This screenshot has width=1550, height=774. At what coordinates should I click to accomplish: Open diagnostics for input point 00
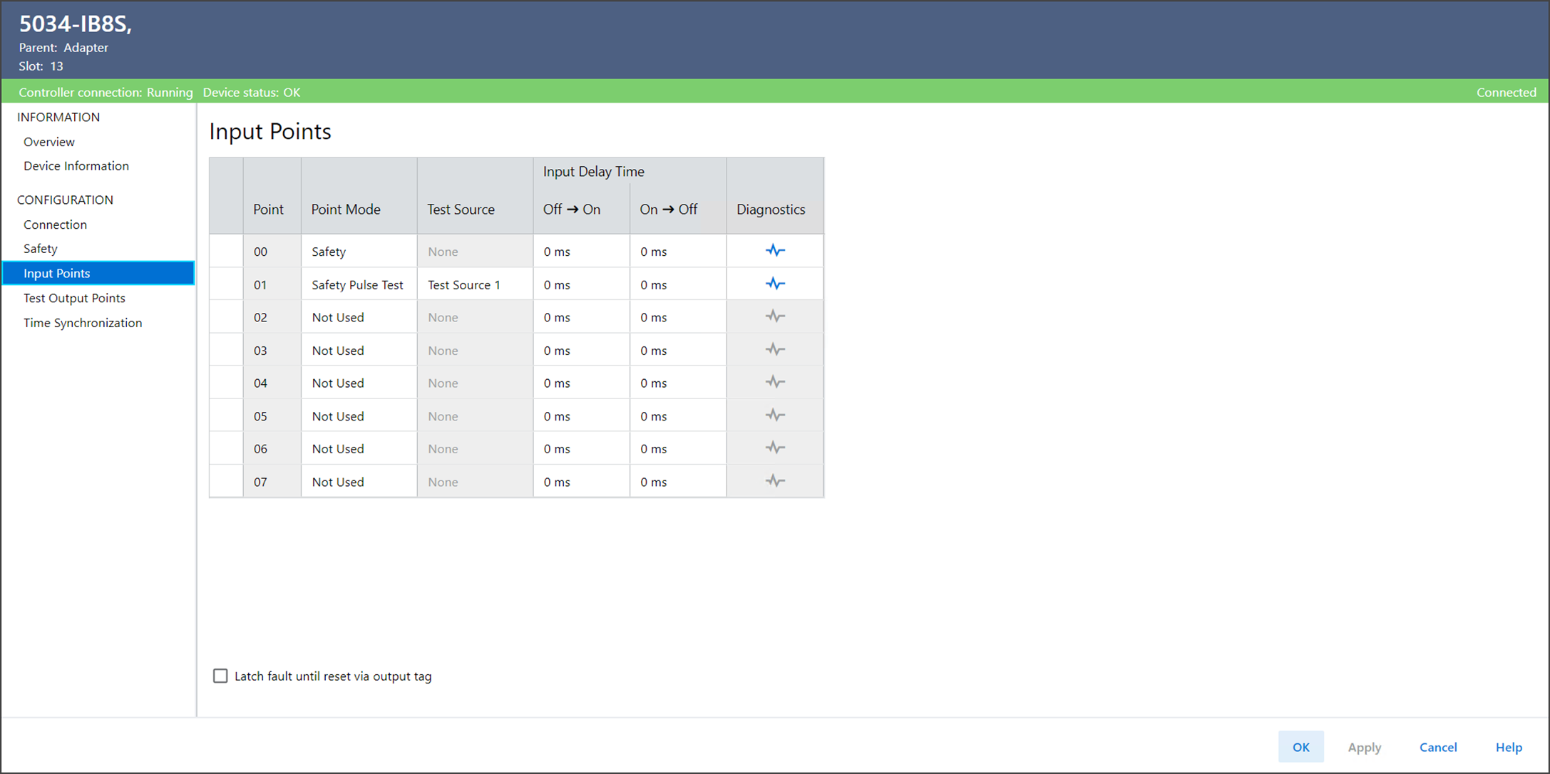775,251
